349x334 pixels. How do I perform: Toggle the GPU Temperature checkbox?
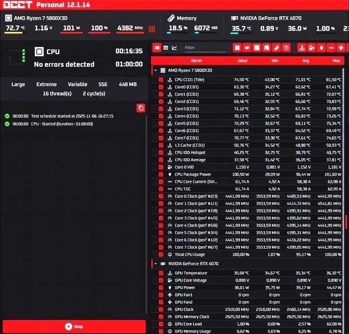click(161, 273)
